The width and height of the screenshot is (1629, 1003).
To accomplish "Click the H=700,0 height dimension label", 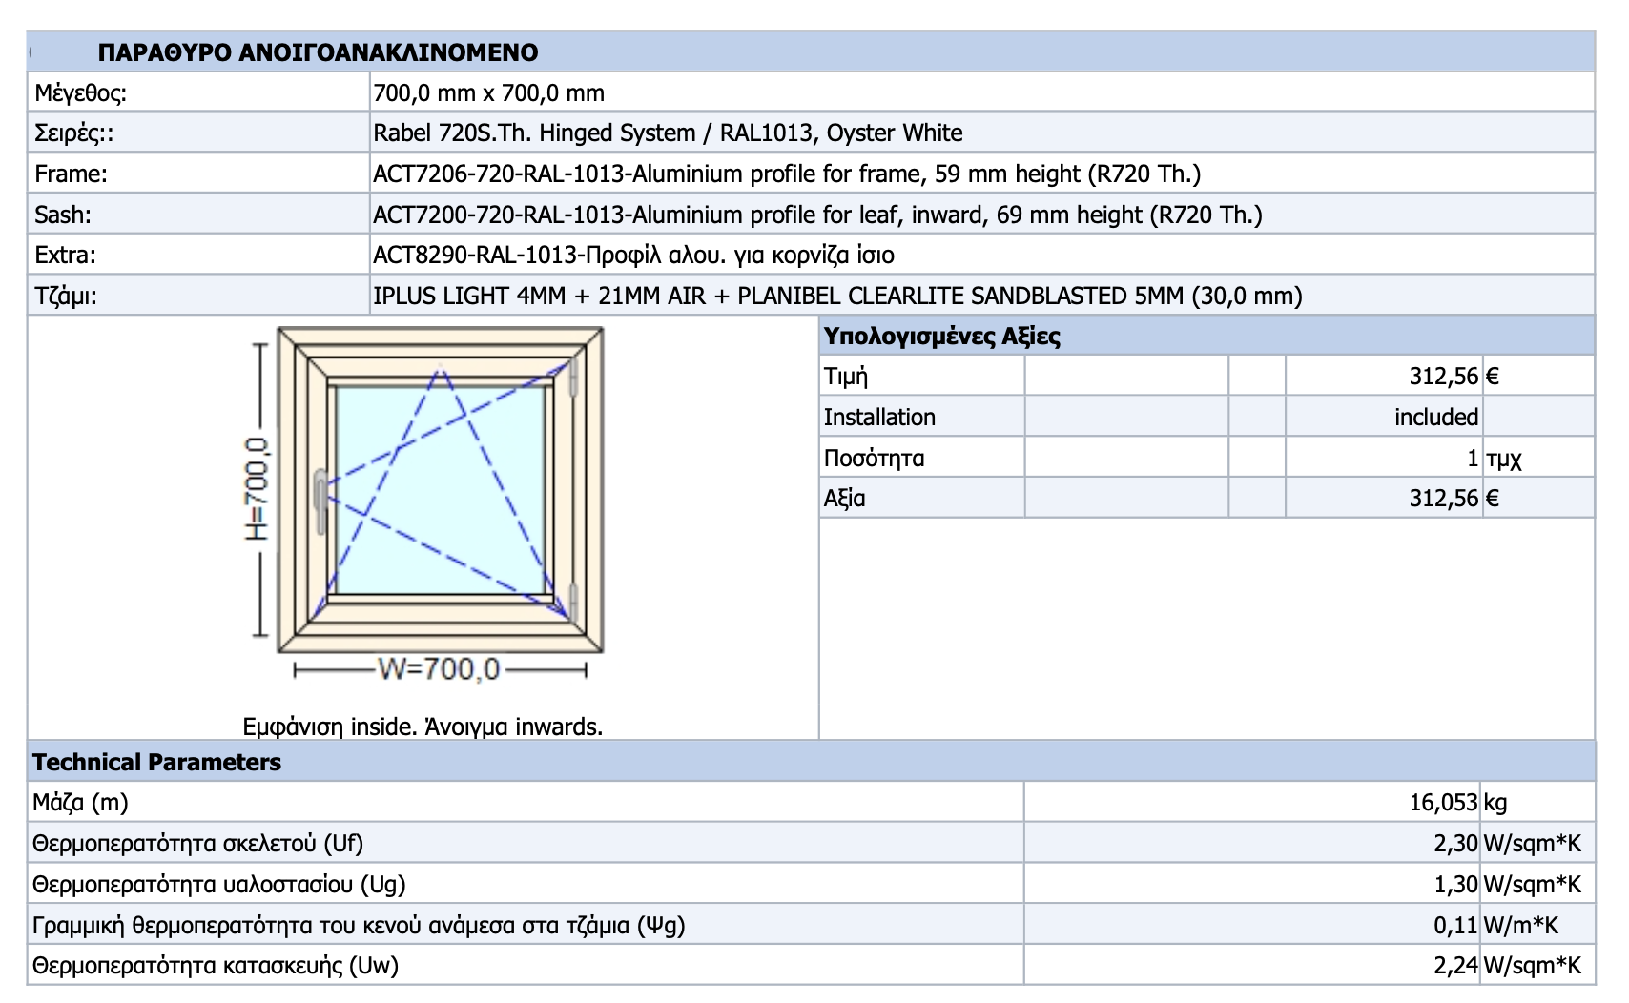I will (x=258, y=490).
